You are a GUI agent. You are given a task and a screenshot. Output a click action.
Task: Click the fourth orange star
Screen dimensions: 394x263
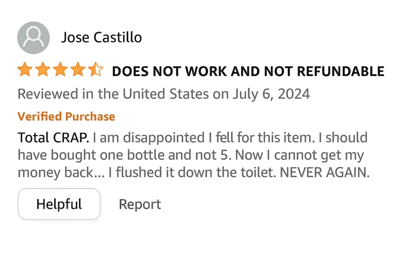click(x=78, y=69)
